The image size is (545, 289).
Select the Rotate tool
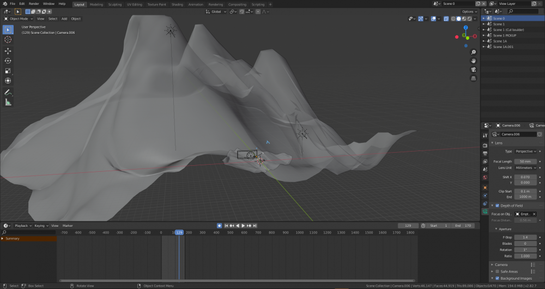[x=8, y=61]
